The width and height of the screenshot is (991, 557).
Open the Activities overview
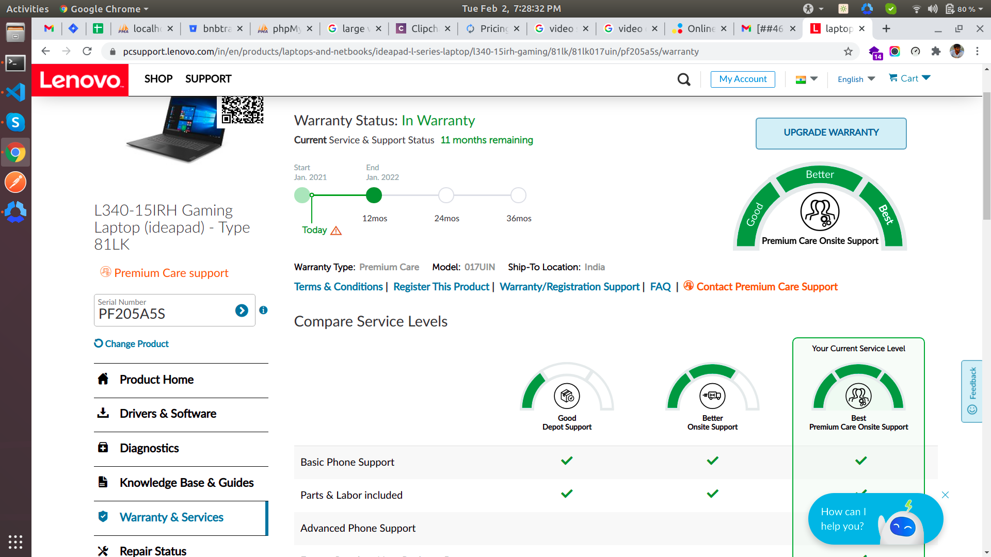[27, 9]
